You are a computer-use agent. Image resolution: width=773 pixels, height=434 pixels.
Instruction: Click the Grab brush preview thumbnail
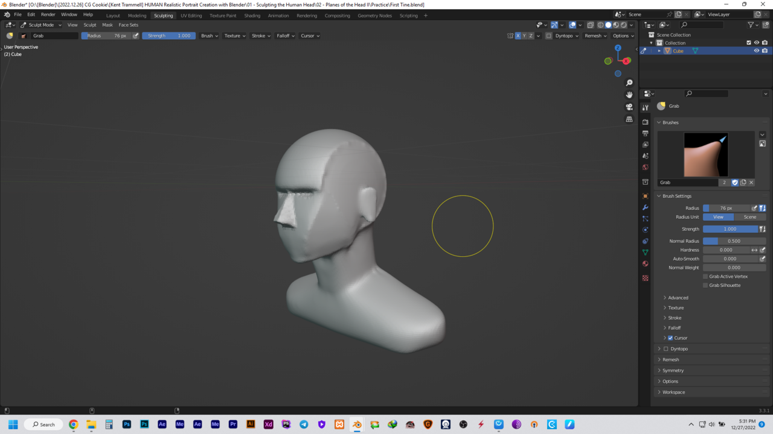coord(705,154)
